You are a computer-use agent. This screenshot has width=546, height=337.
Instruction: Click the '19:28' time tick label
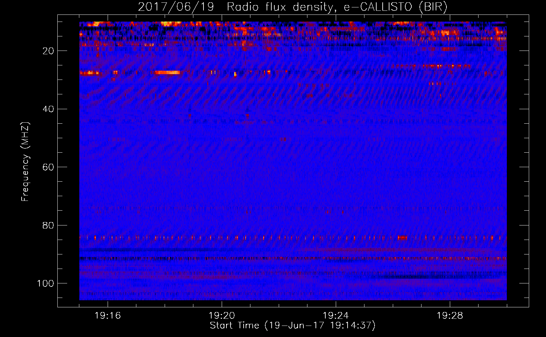(x=450, y=316)
